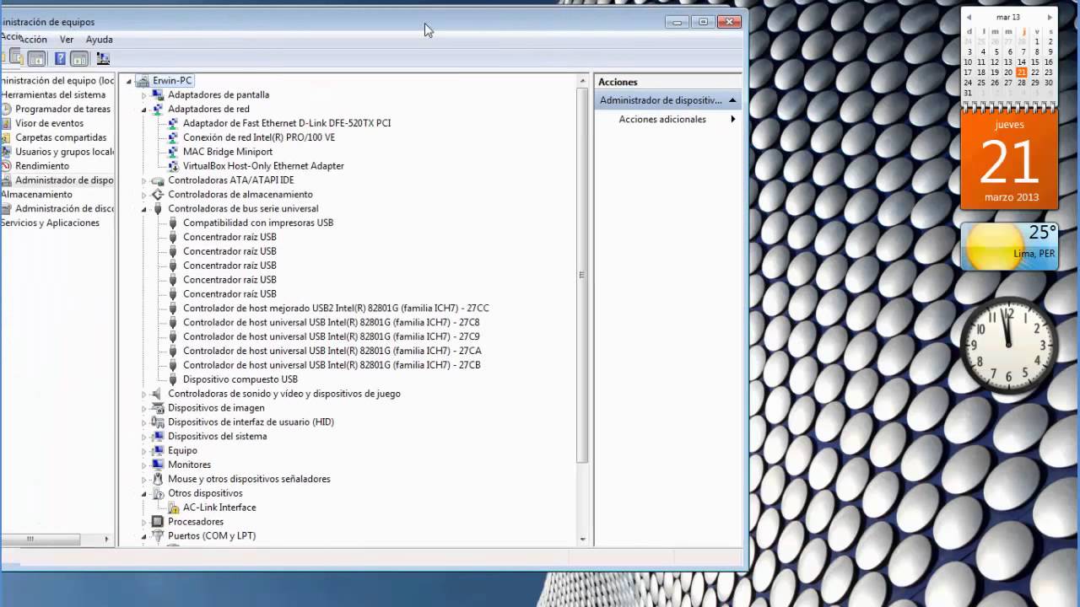Expand the Controladoras ATA/ATAPI IDE category
Image resolution: width=1080 pixels, height=607 pixels.
[x=144, y=180]
